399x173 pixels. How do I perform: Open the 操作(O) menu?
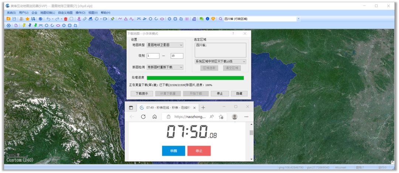point(80,13)
